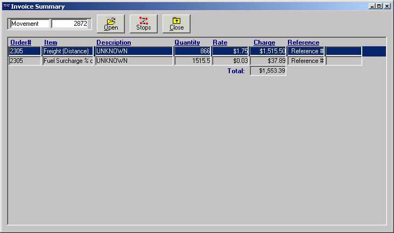Image resolution: width=394 pixels, height=233 pixels.
Task: Click UNKNOWN description in Freight row
Action: point(134,51)
